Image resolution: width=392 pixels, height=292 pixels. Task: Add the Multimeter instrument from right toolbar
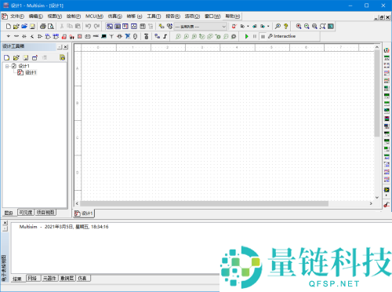point(387,50)
